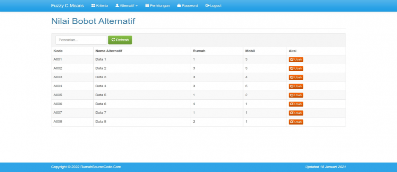Click the Logout link

(213, 6)
